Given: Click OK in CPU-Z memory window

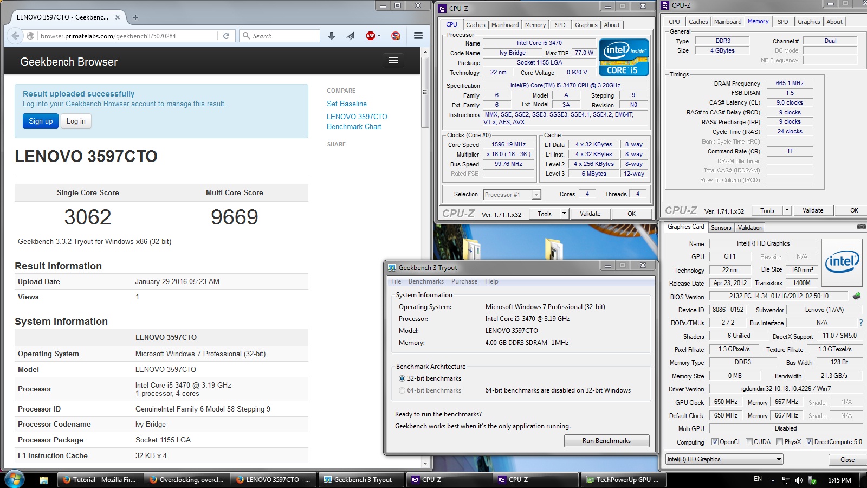Looking at the screenshot, I should point(854,210).
